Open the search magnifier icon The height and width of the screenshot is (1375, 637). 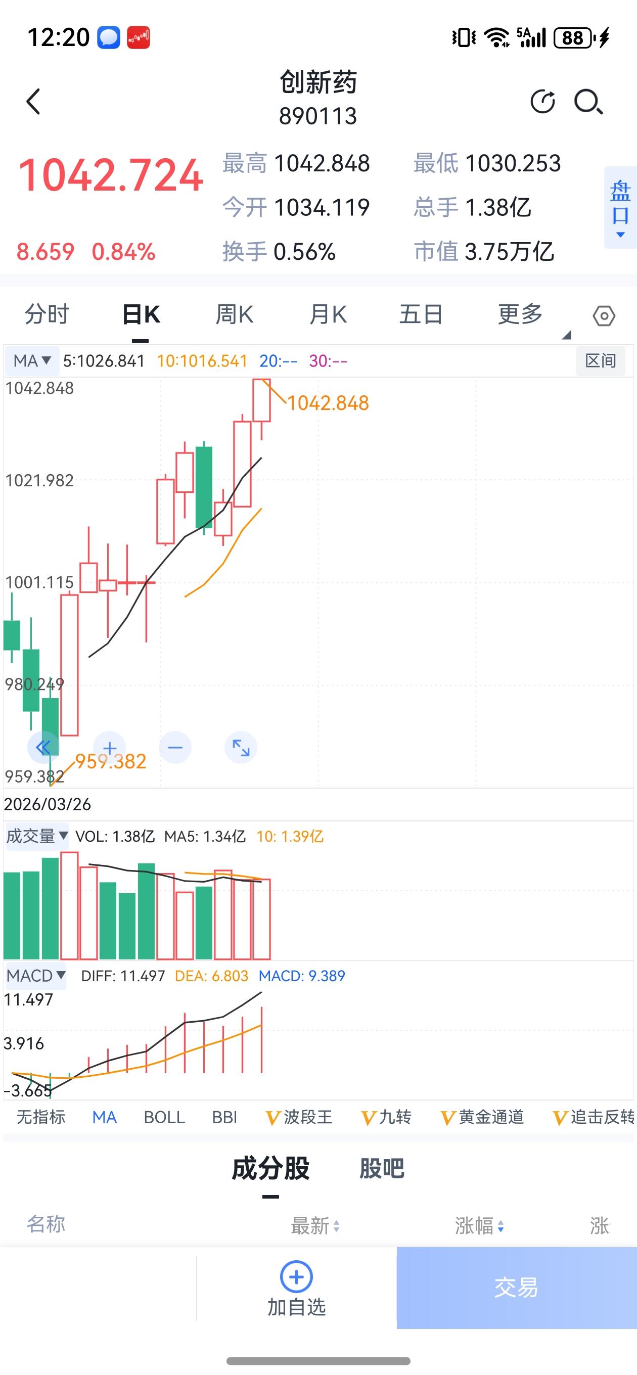[588, 102]
